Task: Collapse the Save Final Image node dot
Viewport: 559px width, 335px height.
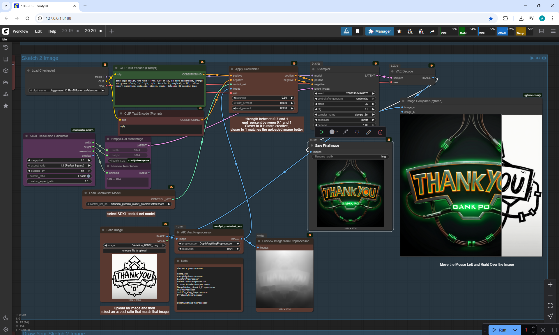Action: [x=312, y=146]
